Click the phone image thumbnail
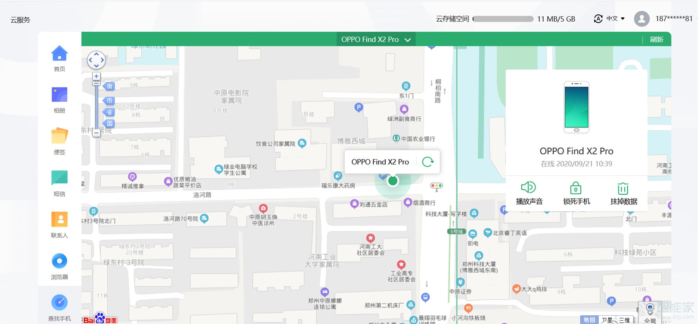The width and height of the screenshot is (698, 324). click(x=576, y=107)
